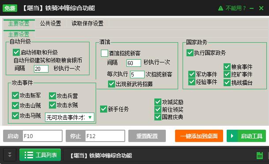This screenshot has height=164, width=269.
Task: Toggle 启动领取和升级 checkbox
Action: coord(16,52)
